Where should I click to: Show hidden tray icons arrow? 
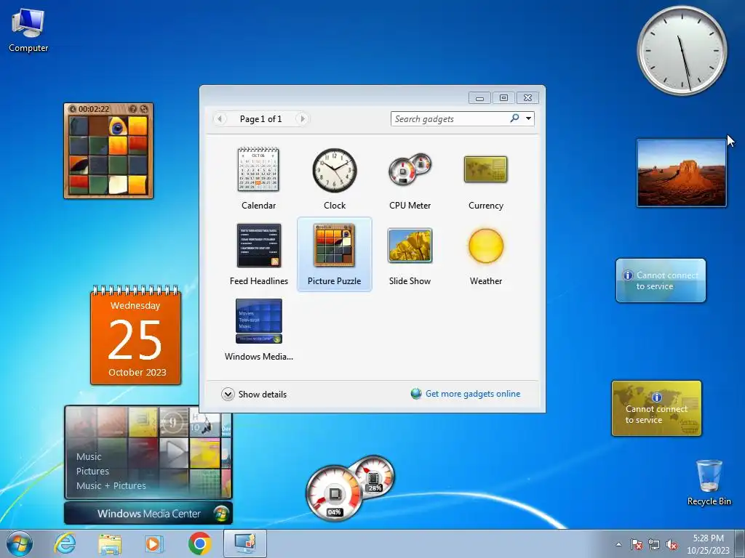(x=618, y=544)
